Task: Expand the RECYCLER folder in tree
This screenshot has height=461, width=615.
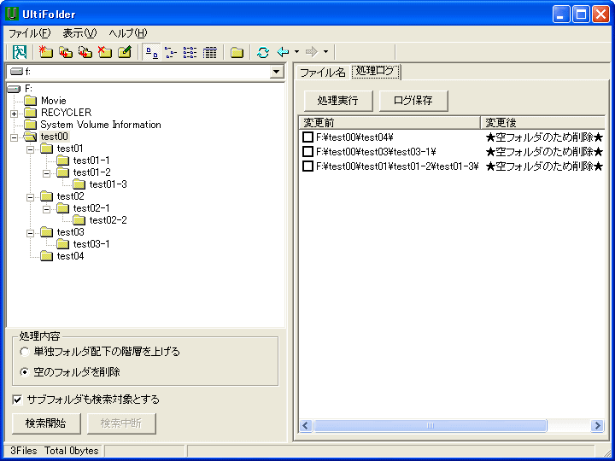Action: pos(14,113)
